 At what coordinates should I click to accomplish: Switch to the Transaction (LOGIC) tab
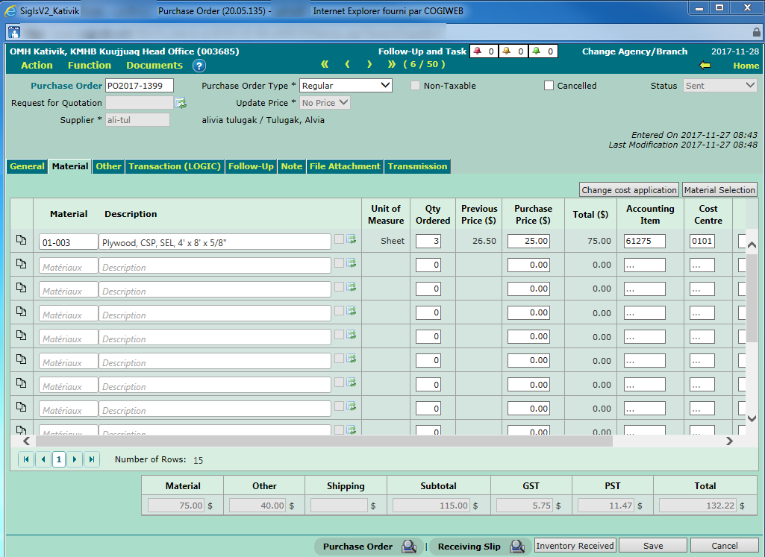pyautogui.click(x=175, y=166)
